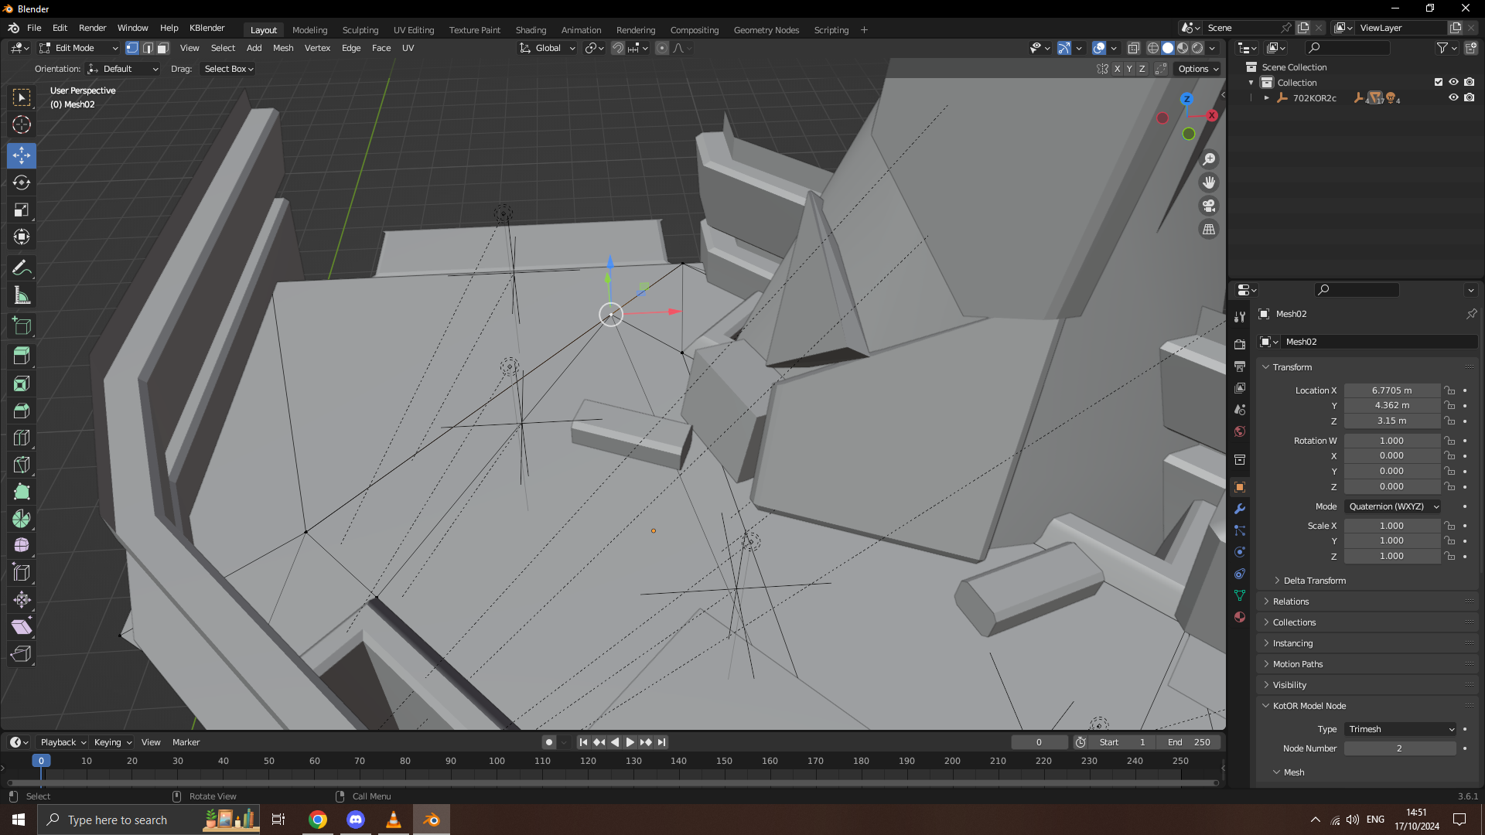The width and height of the screenshot is (1485, 835).
Task: Click the Location X value field
Action: pyautogui.click(x=1391, y=390)
